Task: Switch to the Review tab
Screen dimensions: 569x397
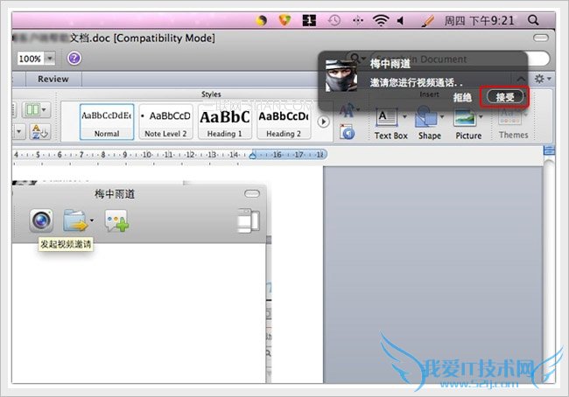Action: click(x=53, y=79)
